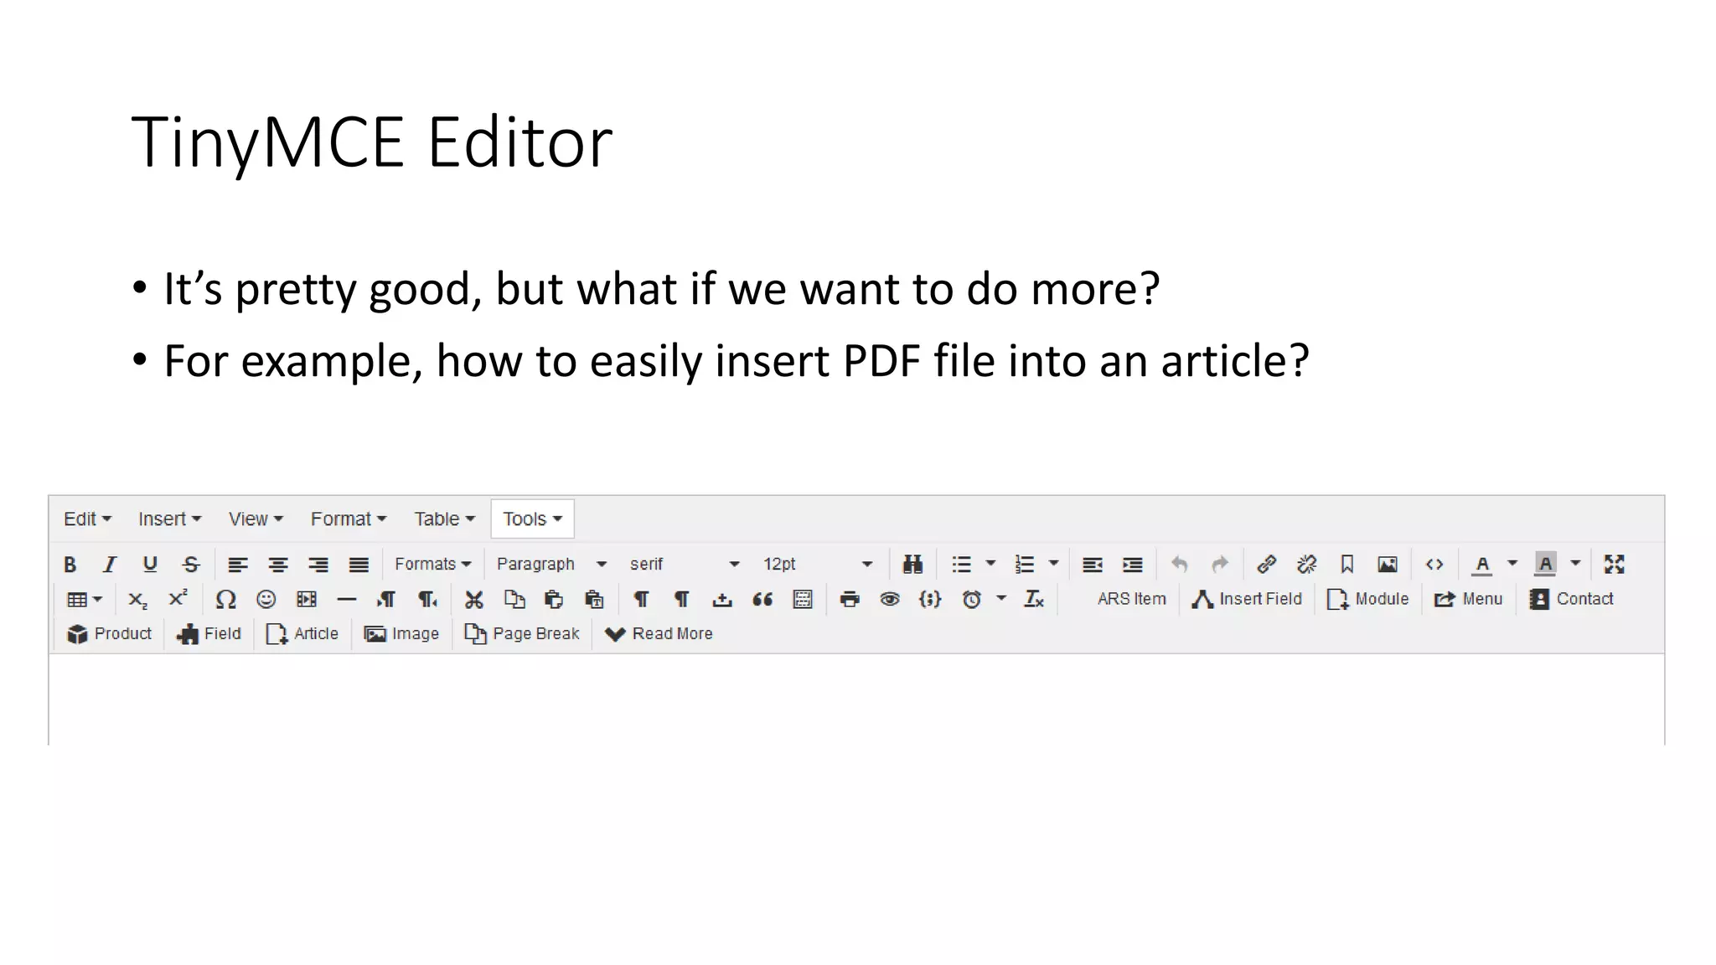
Task: Apply subscript formatting
Action: (137, 599)
